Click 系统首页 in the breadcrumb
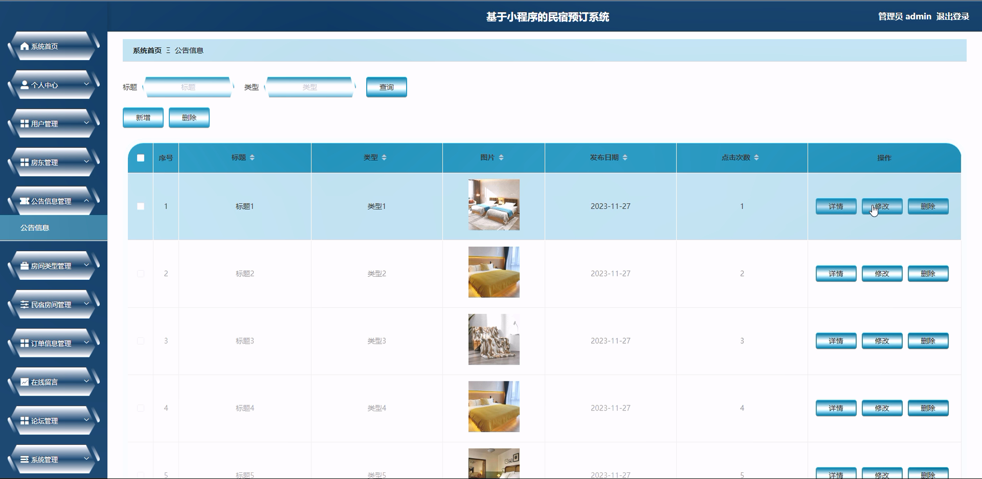This screenshot has width=982, height=479. pyautogui.click(x=146, y=50)
